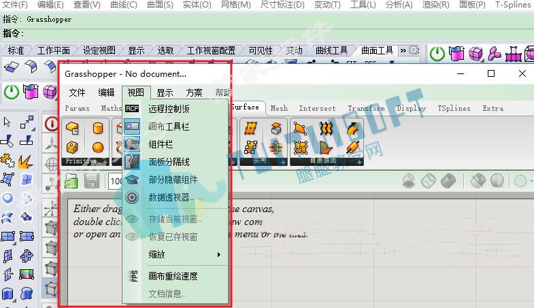This screenshot has width=534, height=308.
Task: Select the 工作平面 toolbar tab
Action: point(54,51)
